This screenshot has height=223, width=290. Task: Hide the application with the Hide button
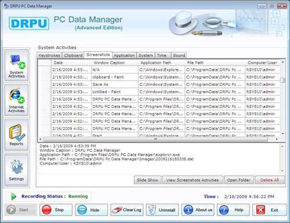click(x=91, y=210)
